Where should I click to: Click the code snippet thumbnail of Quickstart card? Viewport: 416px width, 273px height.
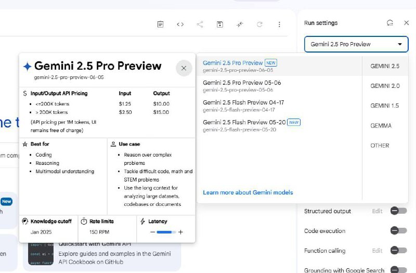click(41, 254)
